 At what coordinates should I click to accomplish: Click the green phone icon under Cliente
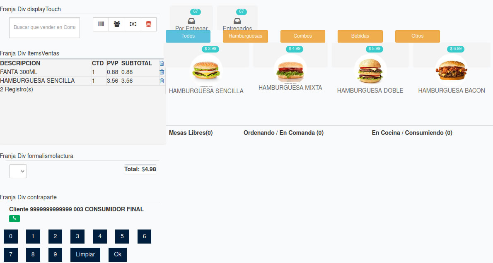(x=15, y=218)
